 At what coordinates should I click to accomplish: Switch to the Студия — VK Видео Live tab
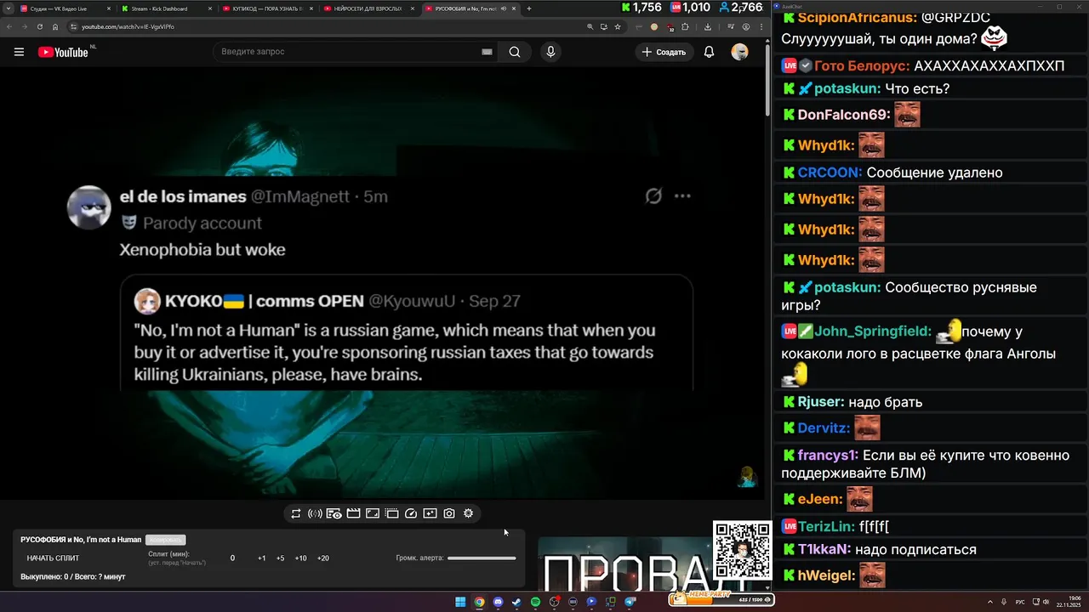65,8
